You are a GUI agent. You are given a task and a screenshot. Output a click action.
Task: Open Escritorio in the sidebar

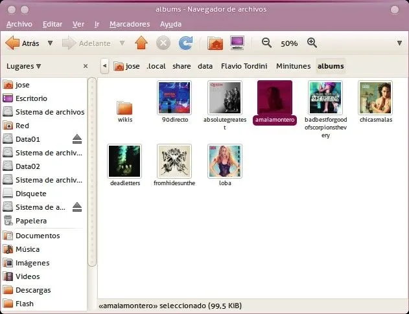pyautogui.click(x=44, y=98)
